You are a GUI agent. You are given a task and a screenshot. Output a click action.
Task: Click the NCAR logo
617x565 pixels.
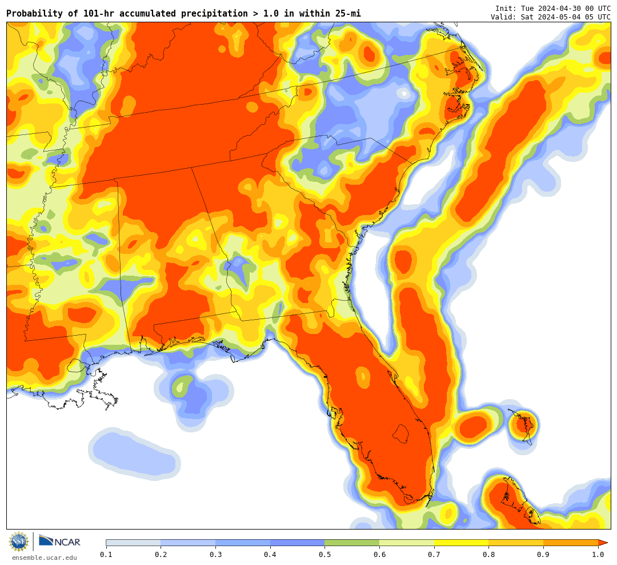[60, 541]
